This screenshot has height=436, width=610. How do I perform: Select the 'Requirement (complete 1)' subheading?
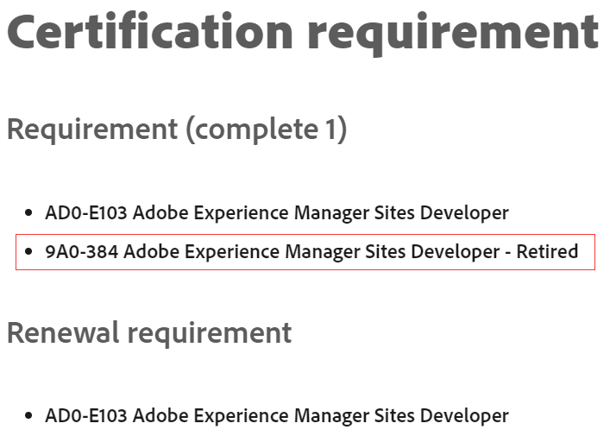click(x=177, y=130)
